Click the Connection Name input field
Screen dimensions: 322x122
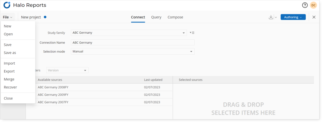pyautogui.click(x=132, y=43)
